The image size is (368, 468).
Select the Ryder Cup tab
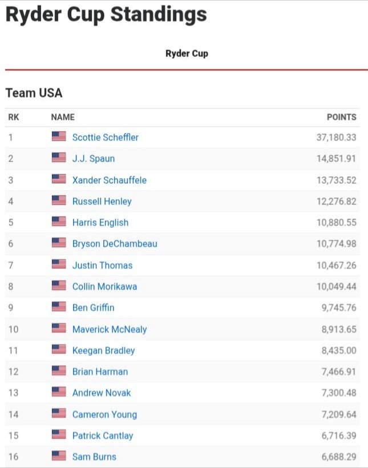[x=187, y=54]
